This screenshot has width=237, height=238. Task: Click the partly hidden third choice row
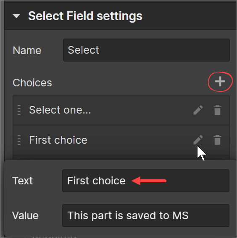click(121, 158)
